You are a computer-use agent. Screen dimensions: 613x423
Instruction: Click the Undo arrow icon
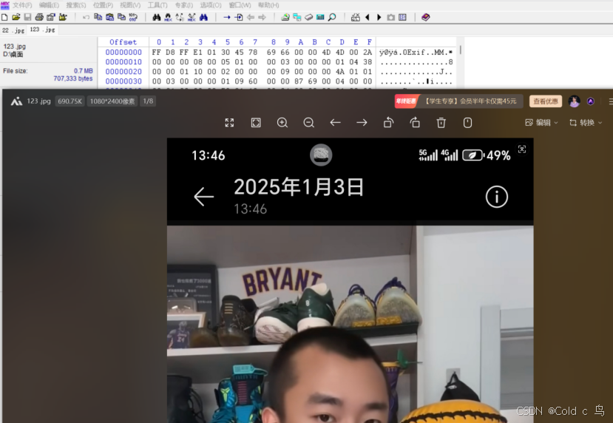(x=87, y=17)
